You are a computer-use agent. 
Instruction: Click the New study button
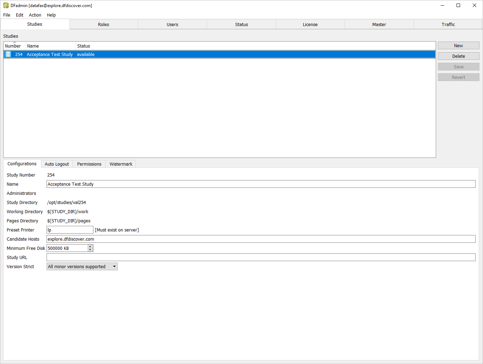click(458, 46)
